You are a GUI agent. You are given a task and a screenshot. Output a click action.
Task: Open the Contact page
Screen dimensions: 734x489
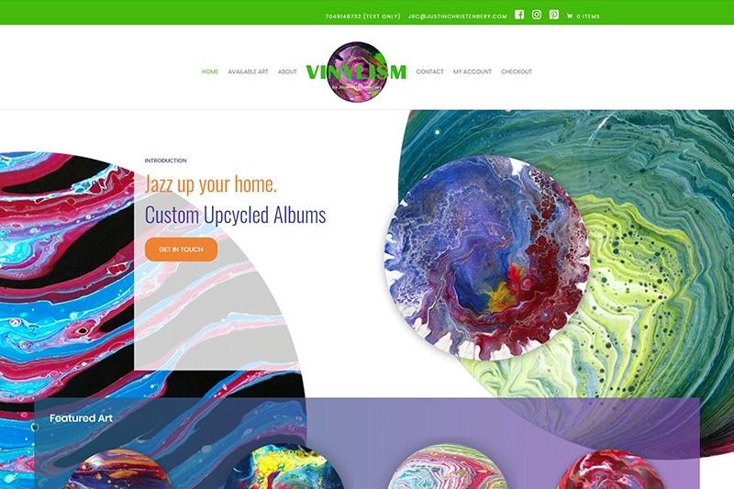click(429, 72)
